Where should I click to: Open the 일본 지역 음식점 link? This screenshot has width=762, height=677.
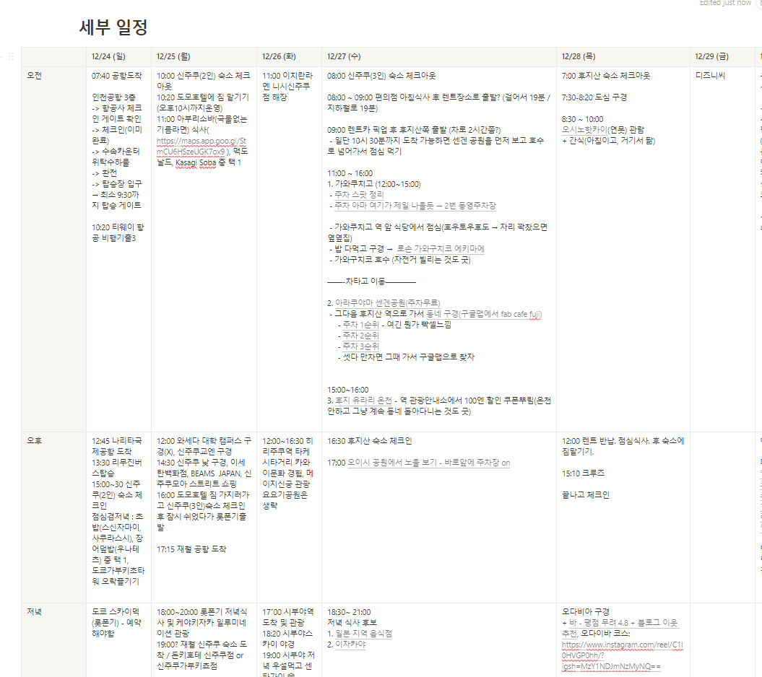pos(363,633)
